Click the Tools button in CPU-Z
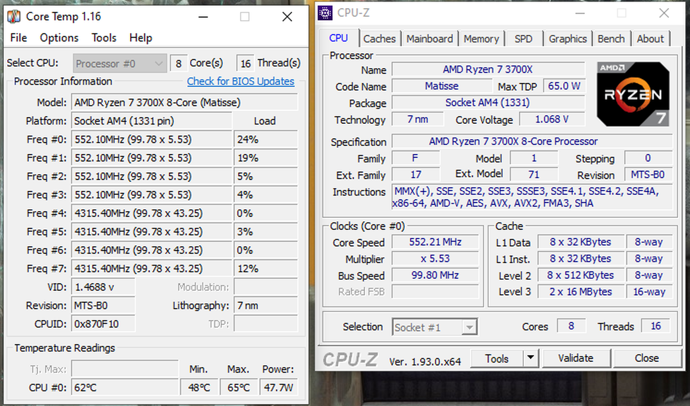Image resolution: width=690 pixels, height=406 pixels. [x=497, y=358]
